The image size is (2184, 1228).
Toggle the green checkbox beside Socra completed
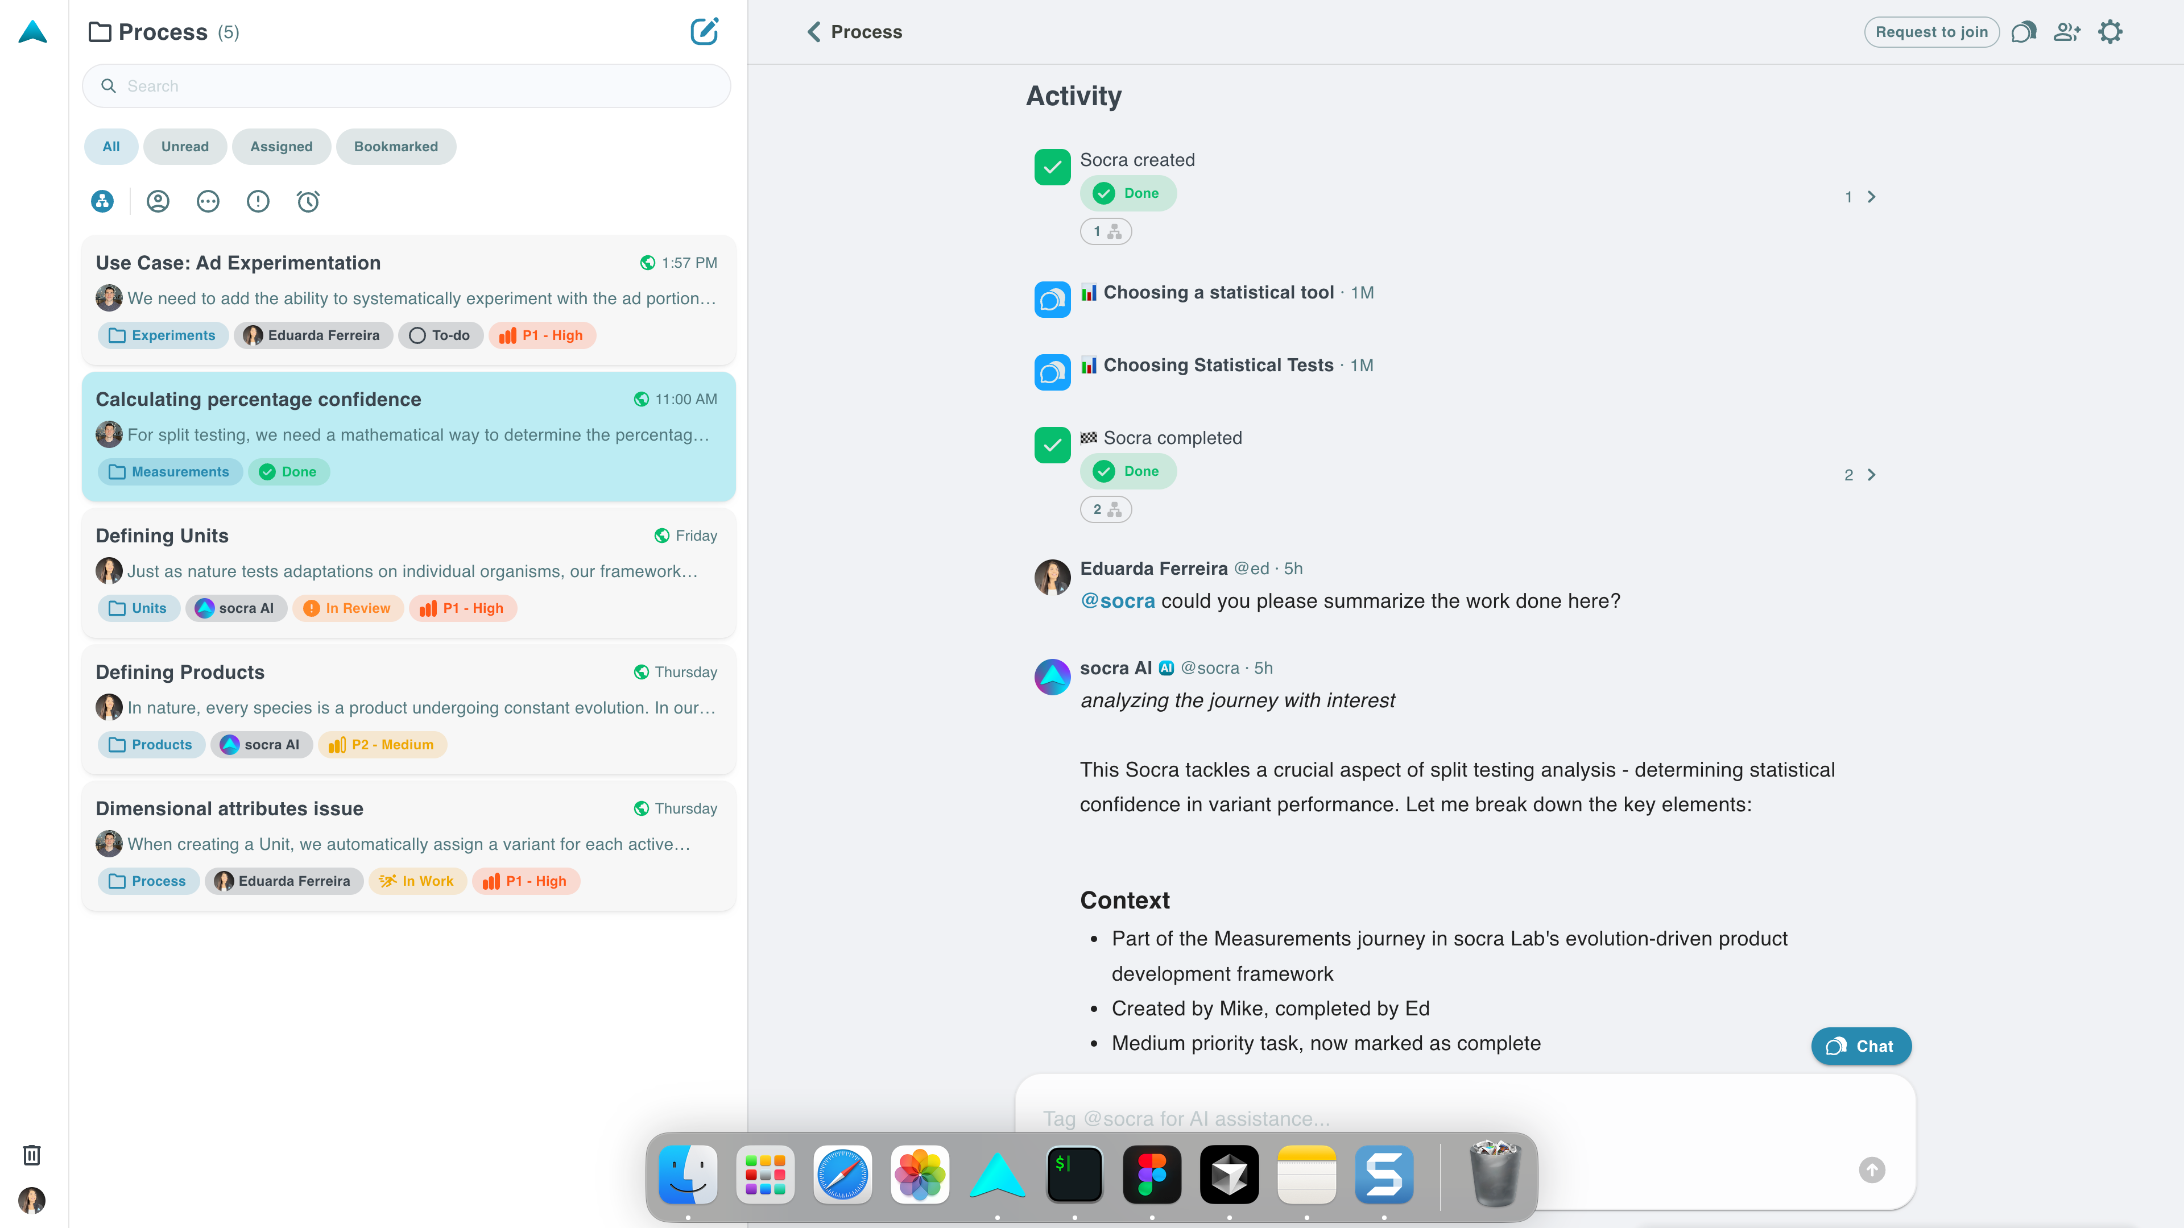pos(1052,445)
